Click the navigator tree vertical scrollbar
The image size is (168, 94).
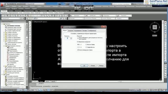(25, 54)
